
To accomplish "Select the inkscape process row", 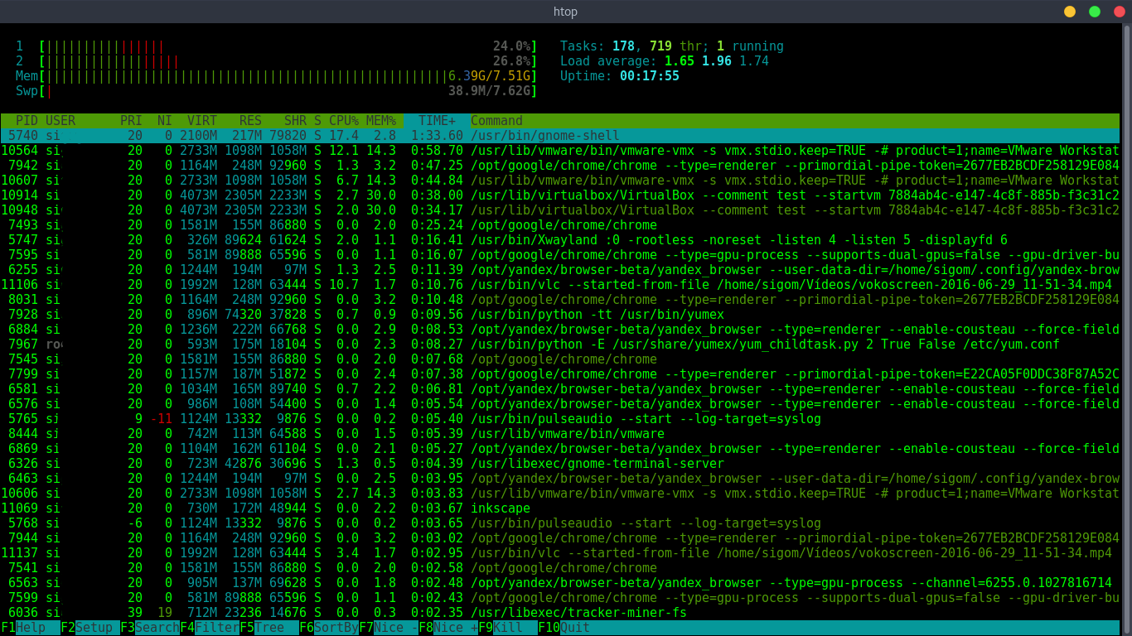I will pyautogui.click(x=331, y=508).
